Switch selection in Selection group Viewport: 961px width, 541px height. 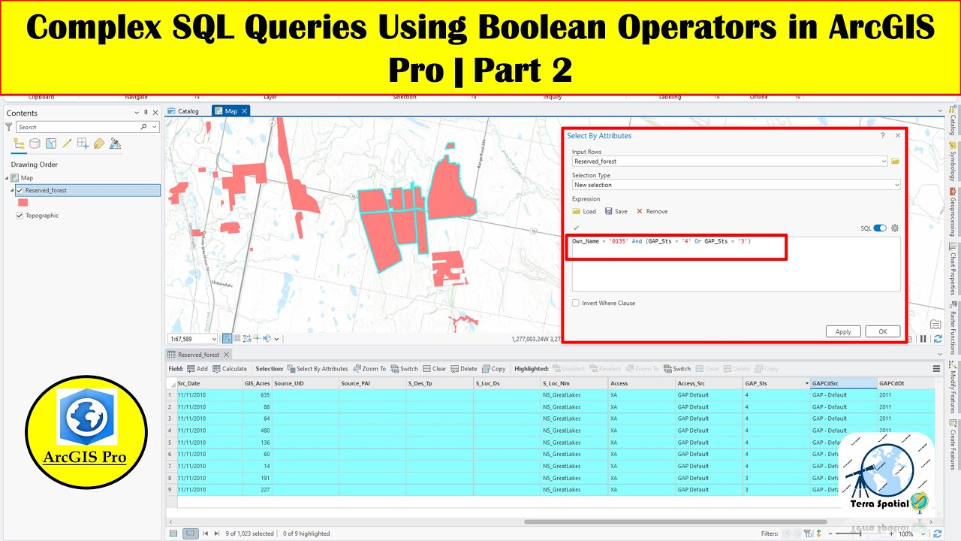[404, 369]
